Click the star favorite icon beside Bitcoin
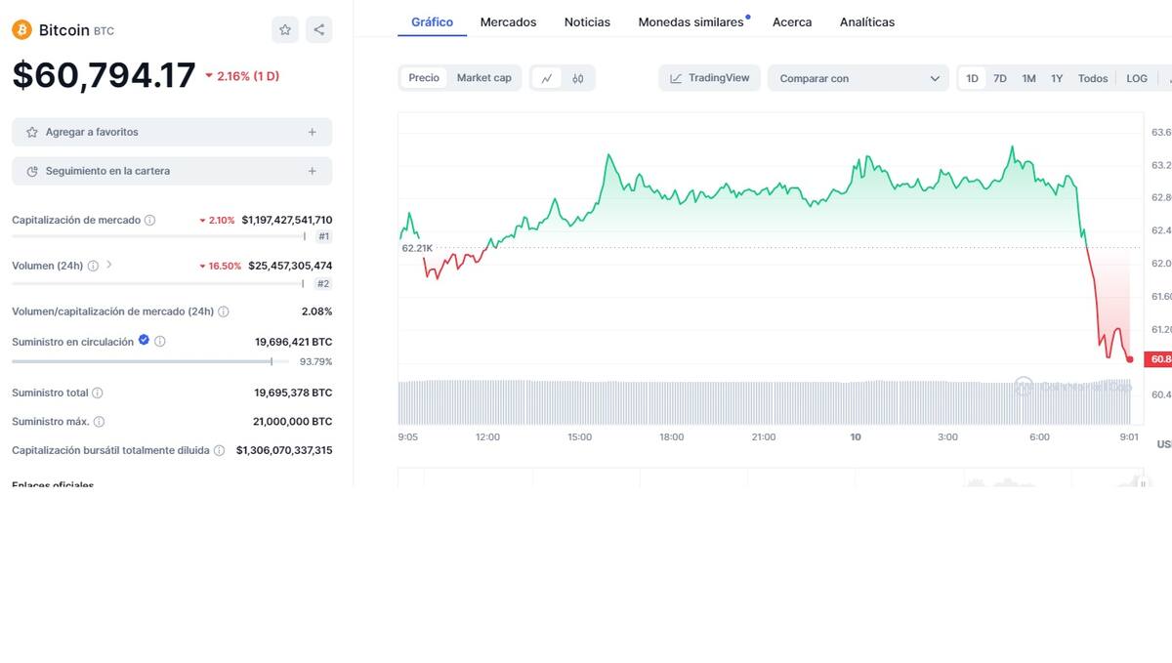The width and height of the screenshot is (1172, 663). 285,29
